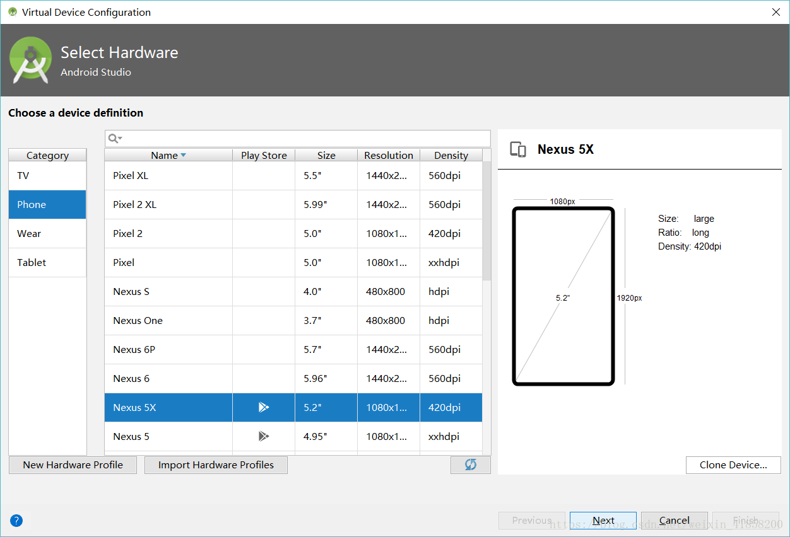The height and width of the screenshot is (537, 790).
Task: Select the Phone category
Action: [x=47, y=205]
